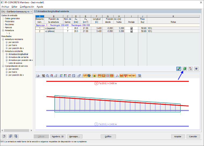Select the magnifier zoom tool
This screenshot has height=146, width=204.
pyautogui.click(x=48, y=76)
